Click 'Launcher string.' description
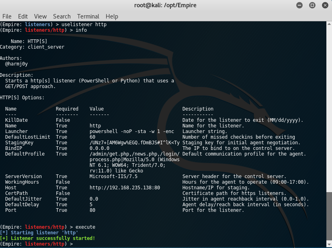This screenshot has width=332, height=248. coord(205,131)
